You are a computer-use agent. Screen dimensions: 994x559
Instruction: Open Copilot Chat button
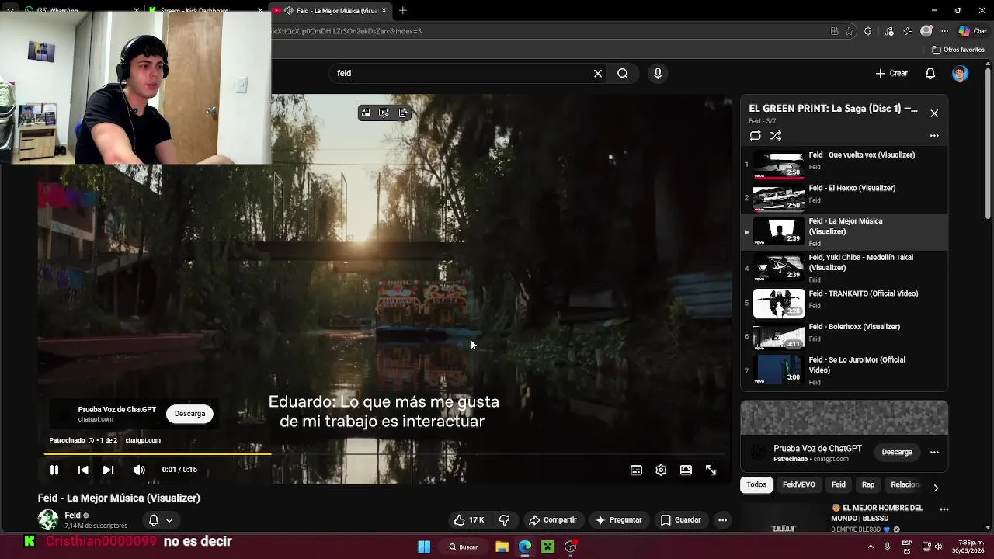coord(972,31)
